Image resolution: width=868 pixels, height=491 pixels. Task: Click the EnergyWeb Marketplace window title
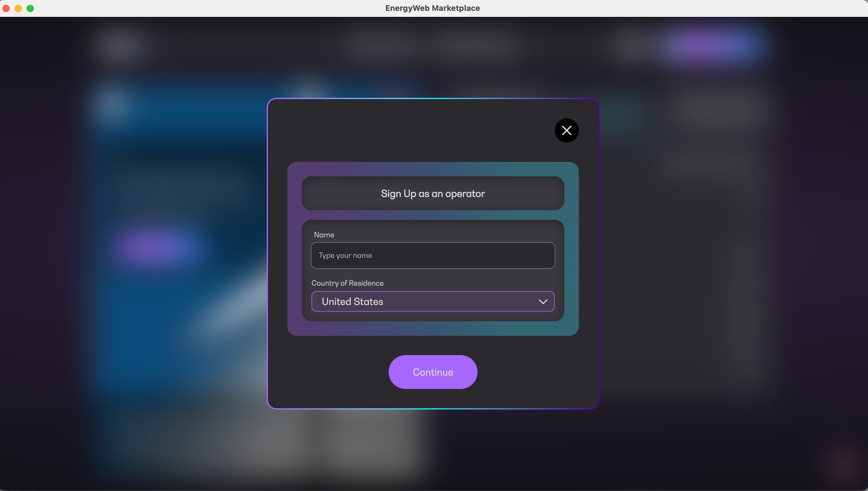432,8
